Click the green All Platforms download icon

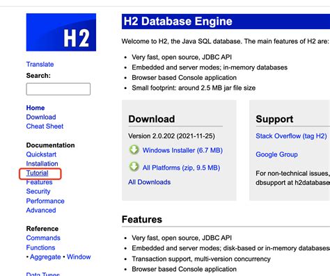tap(134, 167)
